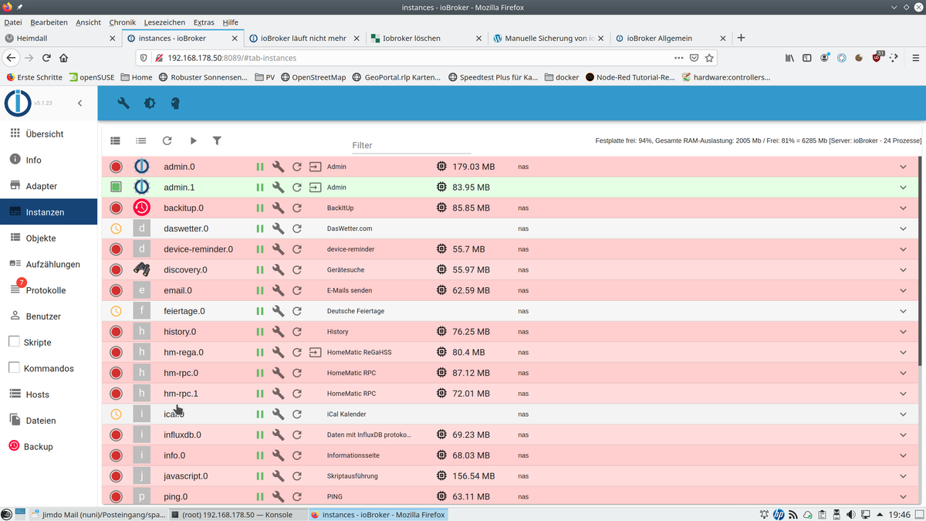
Task: Expand the influxdb.0 row details
Action: (x=903, y=435)
